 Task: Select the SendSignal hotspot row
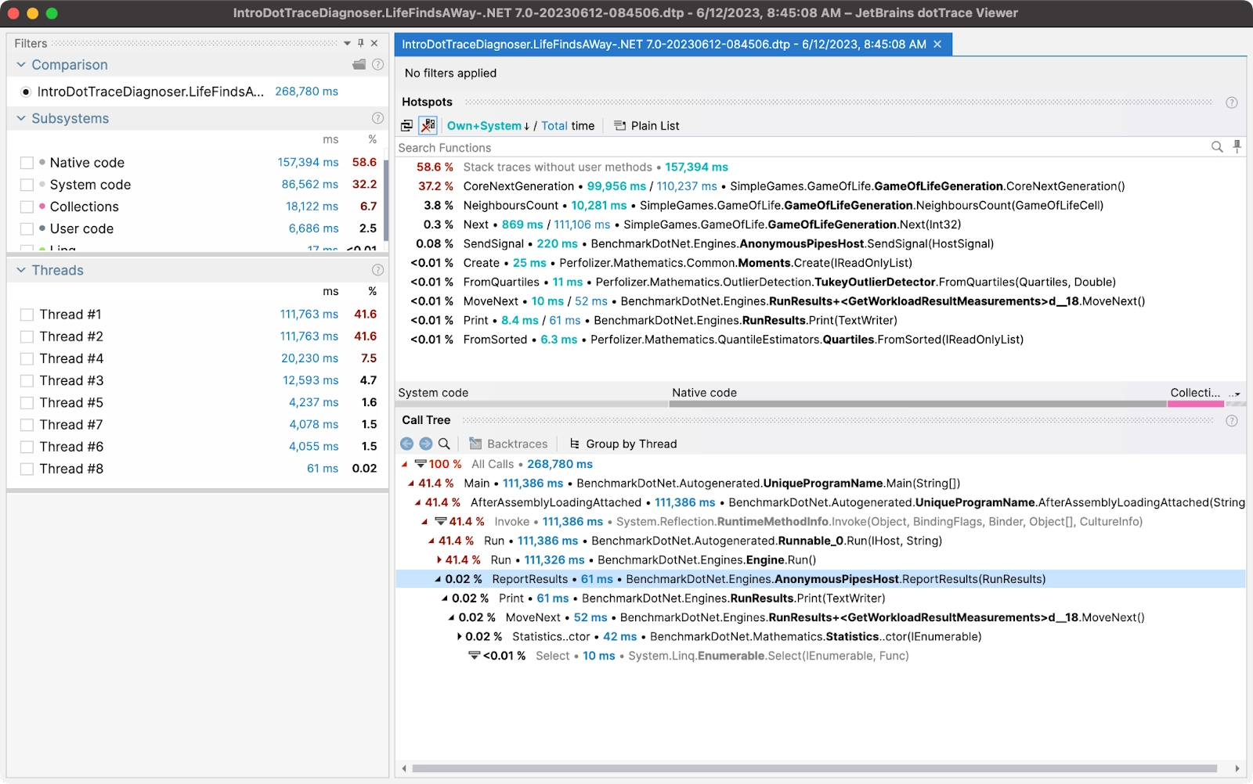(820, 244)
